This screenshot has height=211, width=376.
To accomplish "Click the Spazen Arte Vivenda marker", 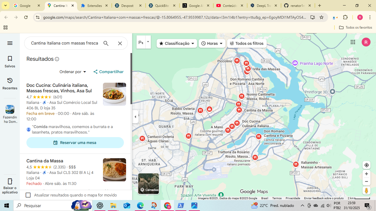I will tap(221, 195).
